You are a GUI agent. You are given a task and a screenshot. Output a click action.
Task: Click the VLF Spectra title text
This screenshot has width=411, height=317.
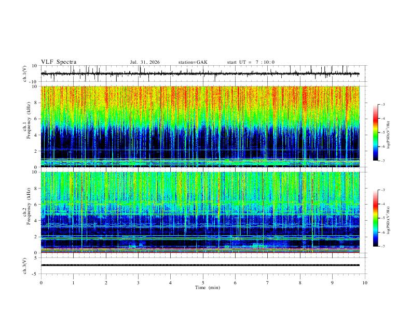[59, 62]
